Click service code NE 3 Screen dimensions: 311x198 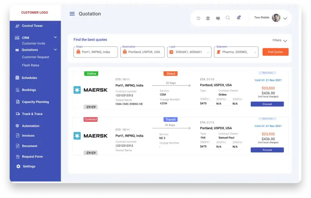[162, 138]
